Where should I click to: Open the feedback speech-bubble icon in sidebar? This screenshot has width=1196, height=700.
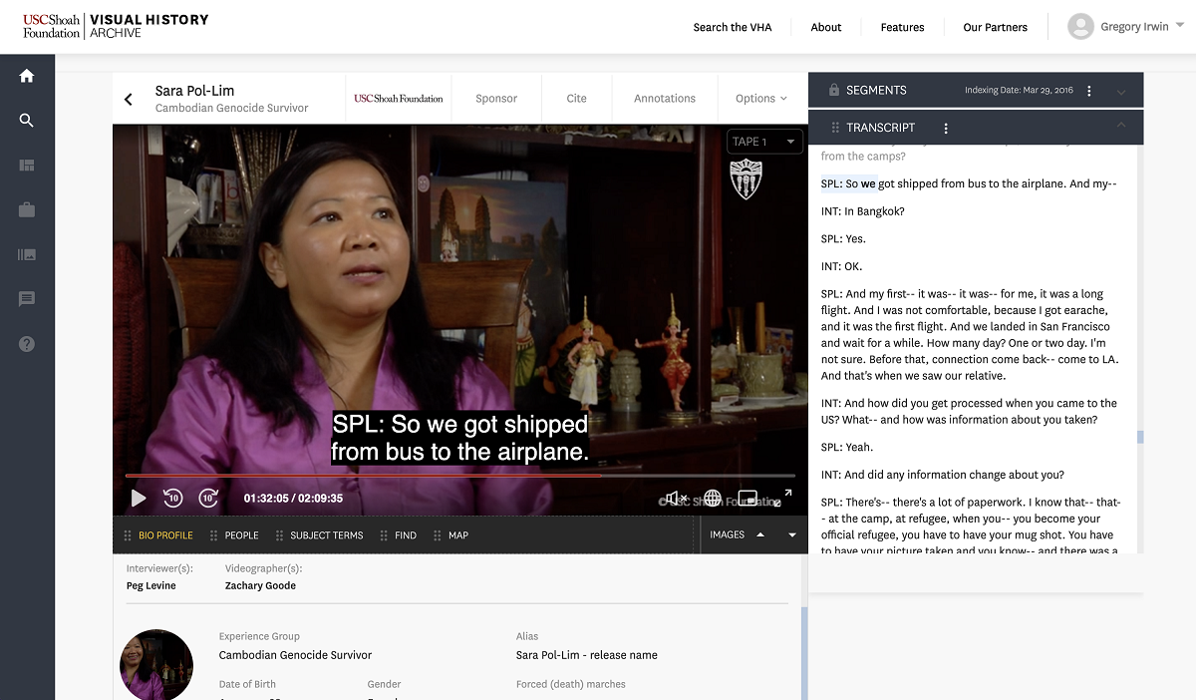point(26,299)
